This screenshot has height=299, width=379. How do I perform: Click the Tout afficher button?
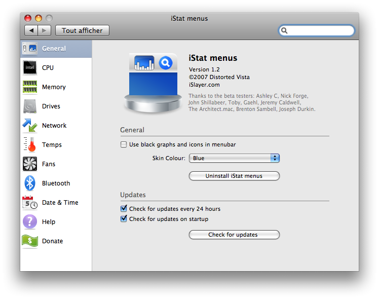(x=82, y=30)
